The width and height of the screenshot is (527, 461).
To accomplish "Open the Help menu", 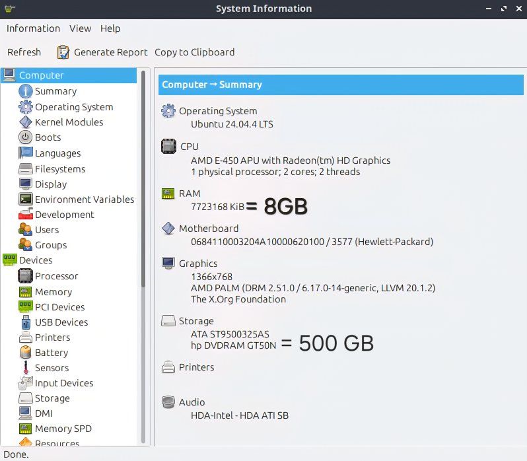I will tap(110, 28).
